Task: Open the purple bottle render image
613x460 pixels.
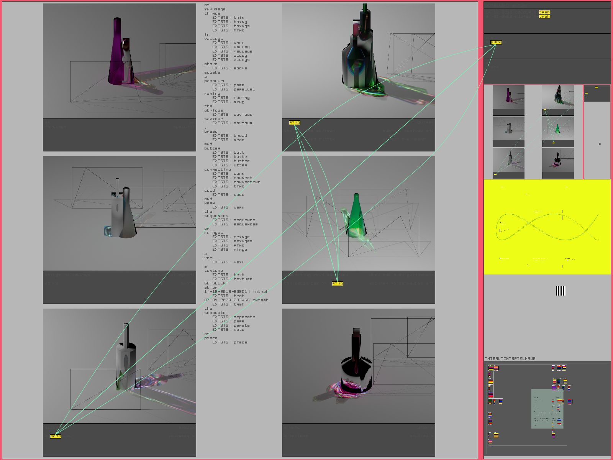Action: tap(119, 61)
